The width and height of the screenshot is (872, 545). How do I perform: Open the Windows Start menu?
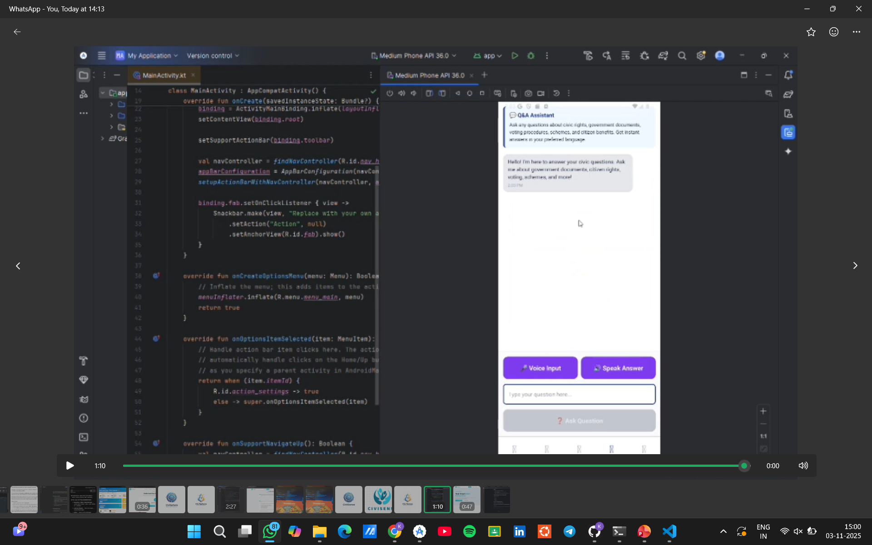[x=194, y=531]
